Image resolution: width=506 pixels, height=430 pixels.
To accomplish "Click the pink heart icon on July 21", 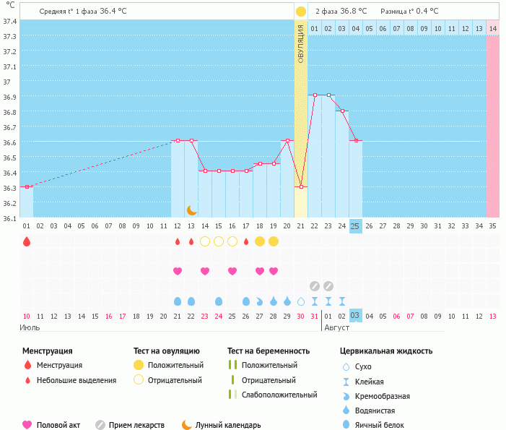I will click(x=178, y=271).
